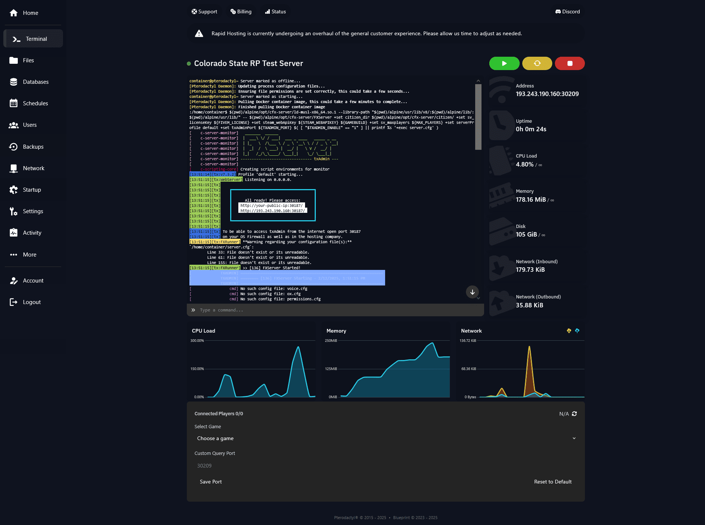Click the Uptime value 0h 0m 24s

[x=531, y=129]
